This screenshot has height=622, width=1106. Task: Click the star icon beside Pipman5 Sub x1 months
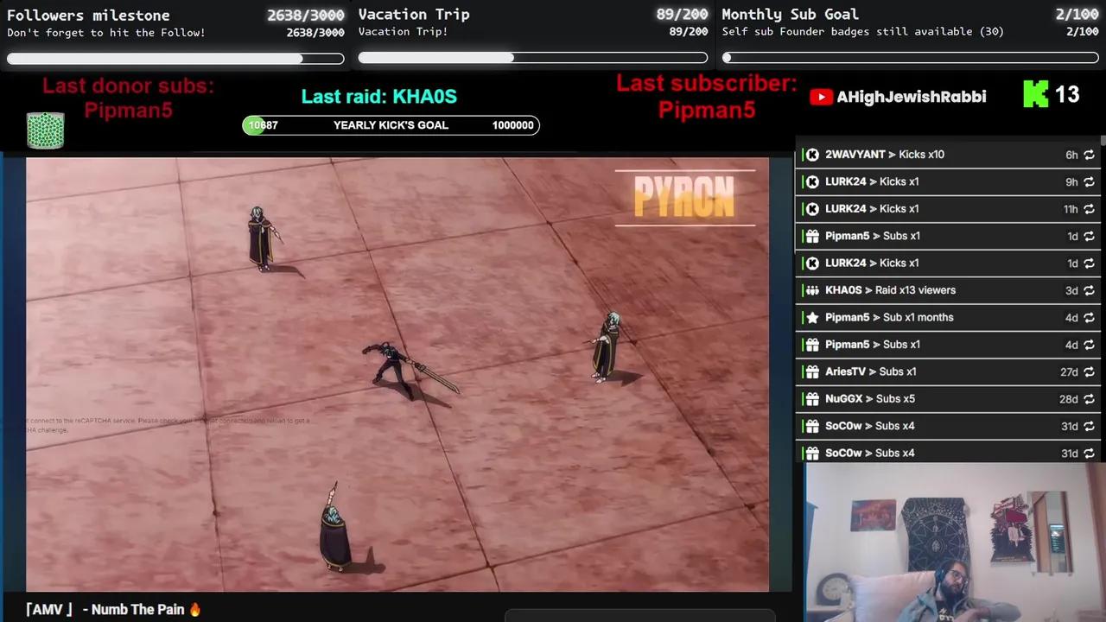pyautogui.click(x=812, y=317)
